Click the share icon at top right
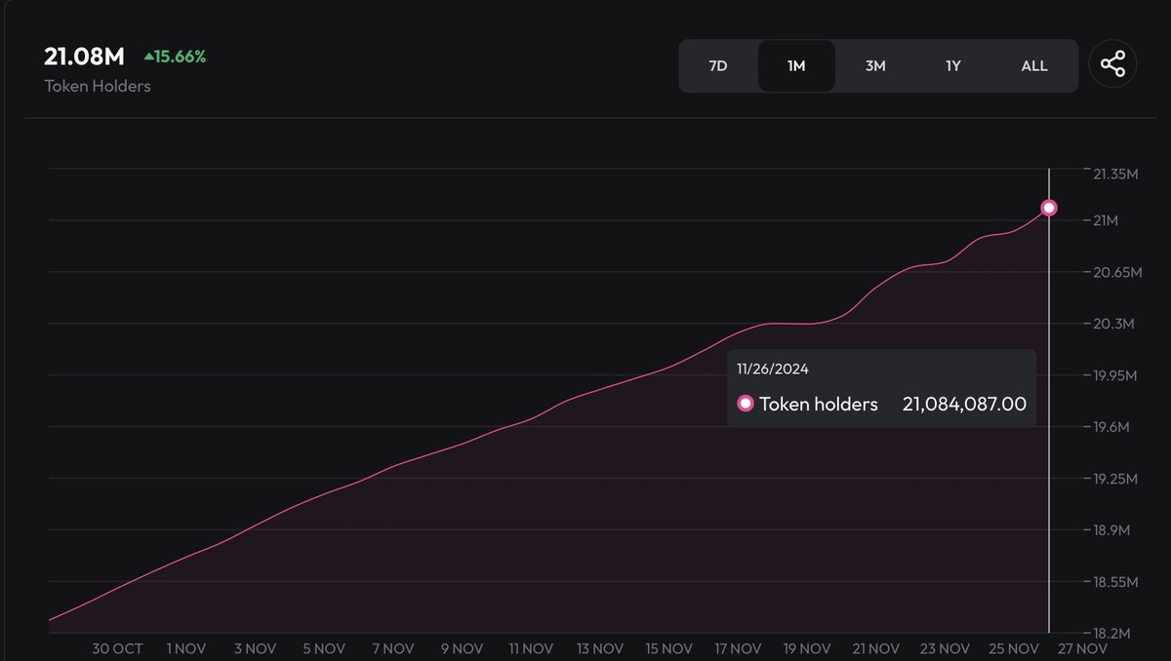1171x661 pixels. coord(1111,63)
